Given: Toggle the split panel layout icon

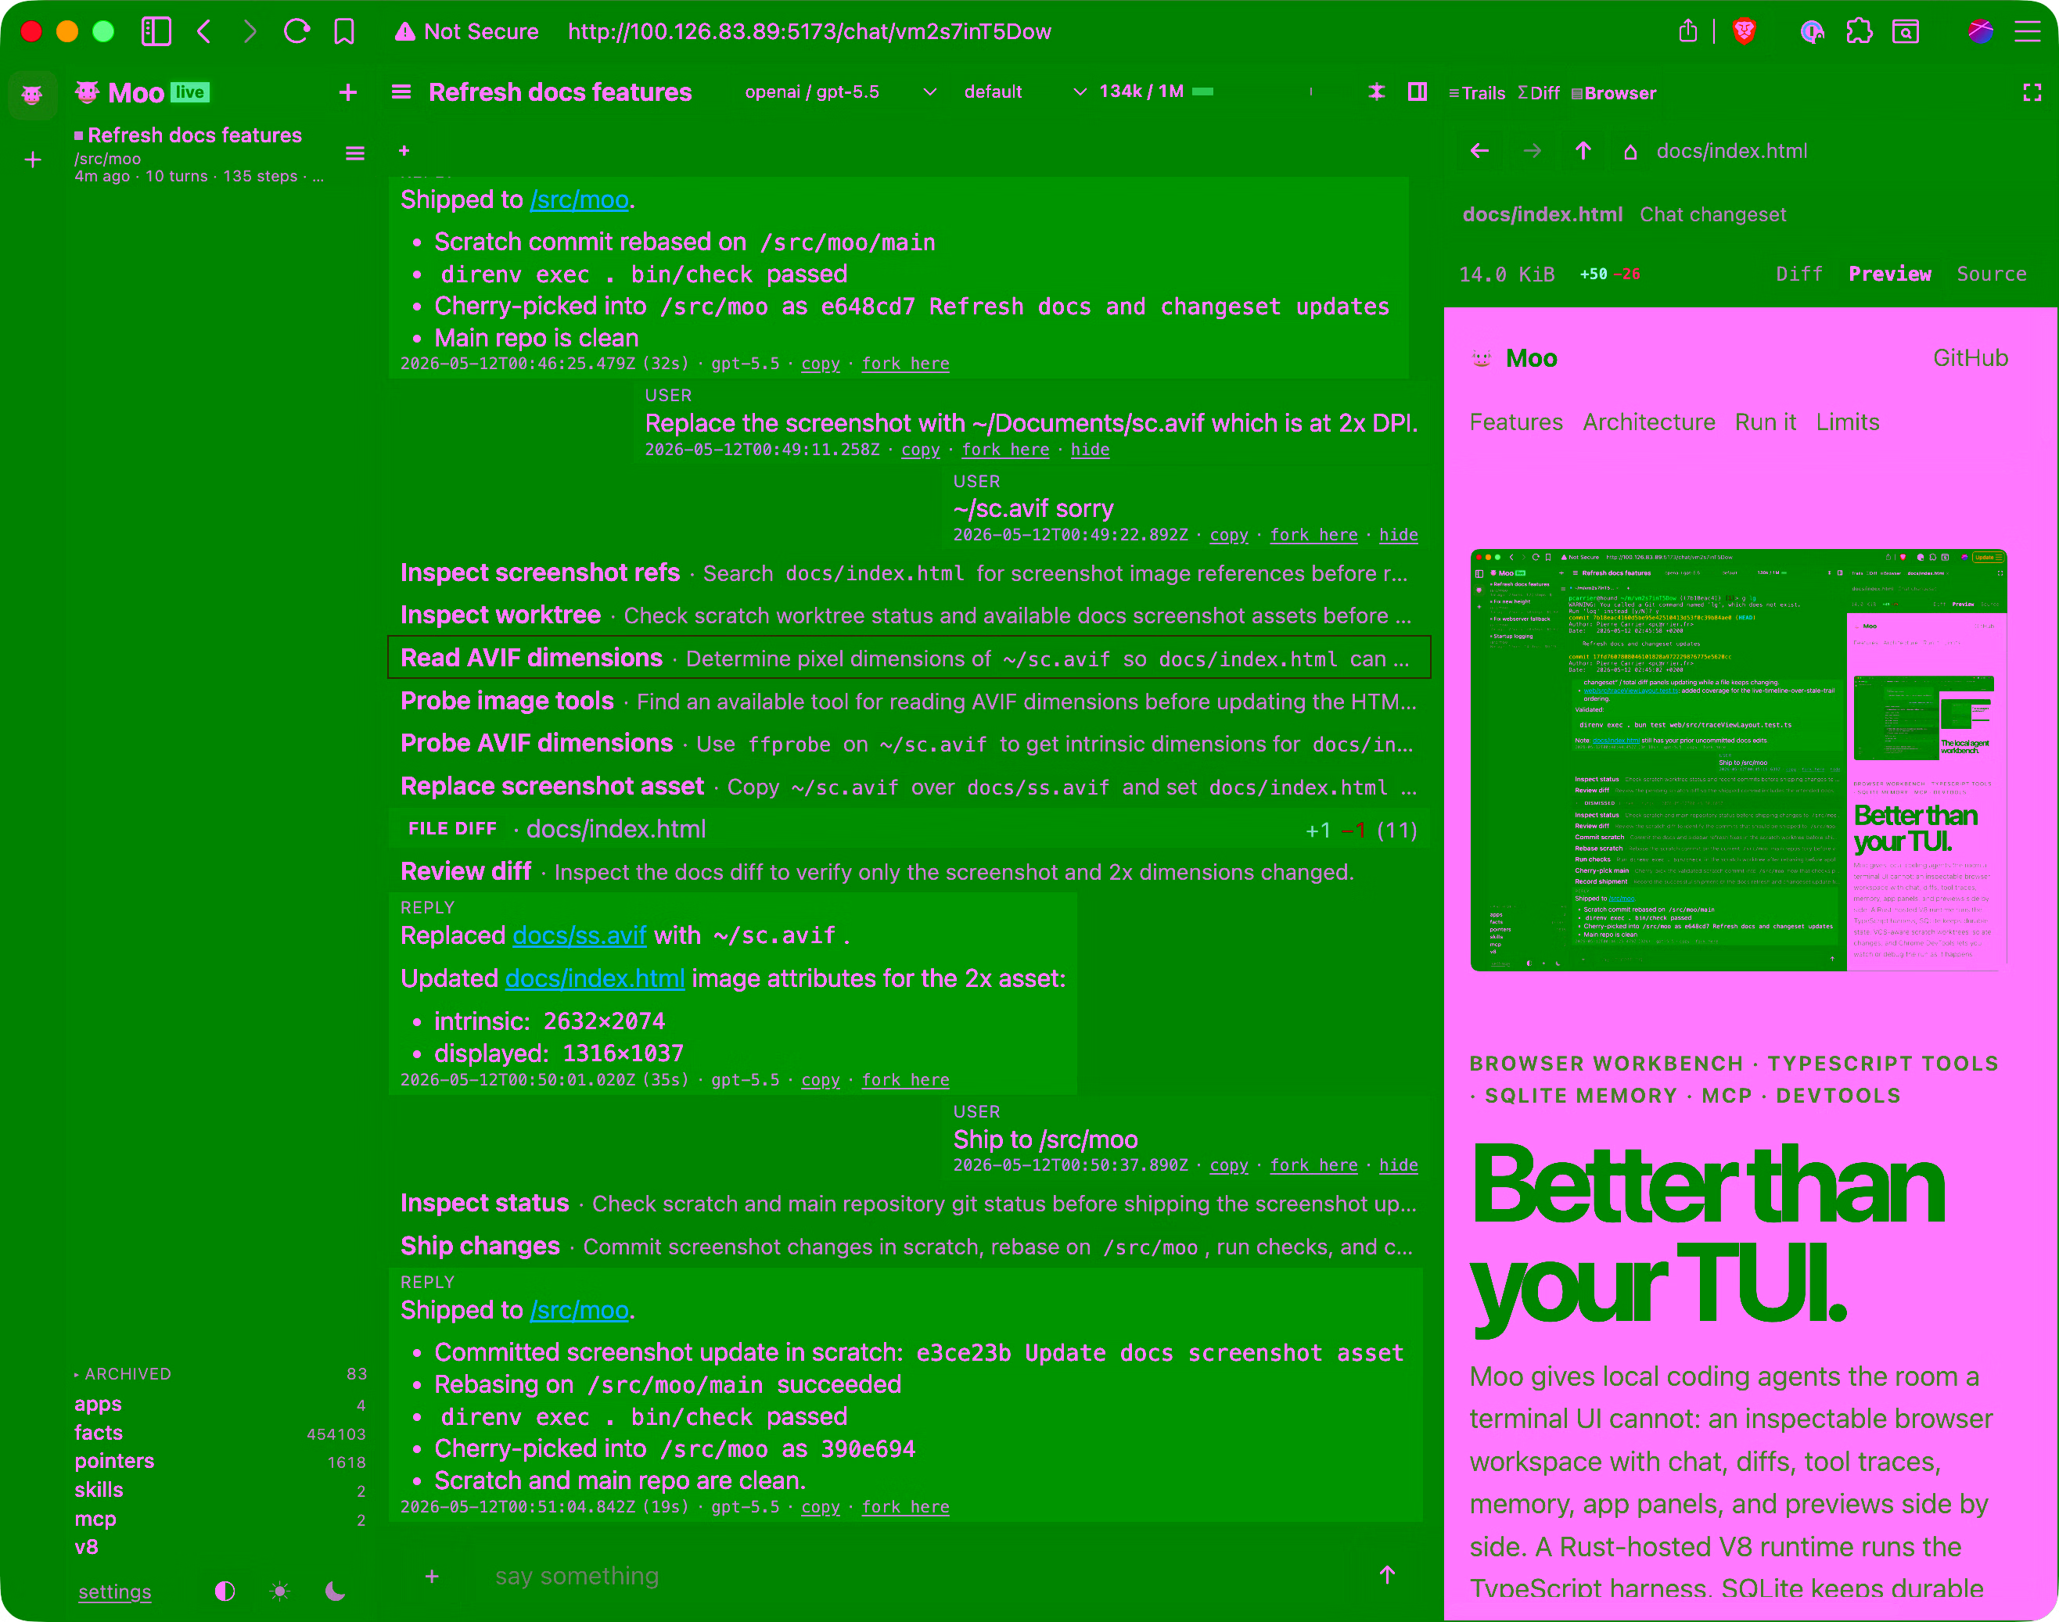Looking at the screenshot, I should point(1417,92).
